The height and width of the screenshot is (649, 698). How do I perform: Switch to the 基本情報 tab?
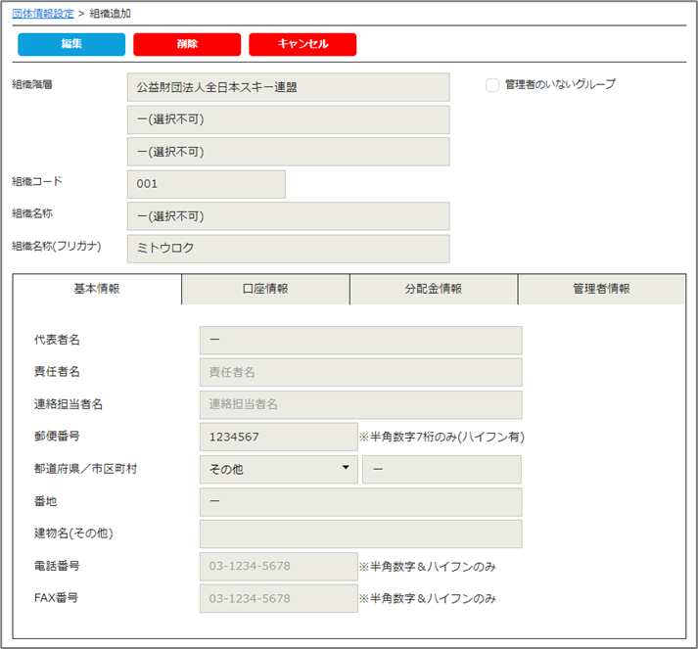[x=97, y=290]
